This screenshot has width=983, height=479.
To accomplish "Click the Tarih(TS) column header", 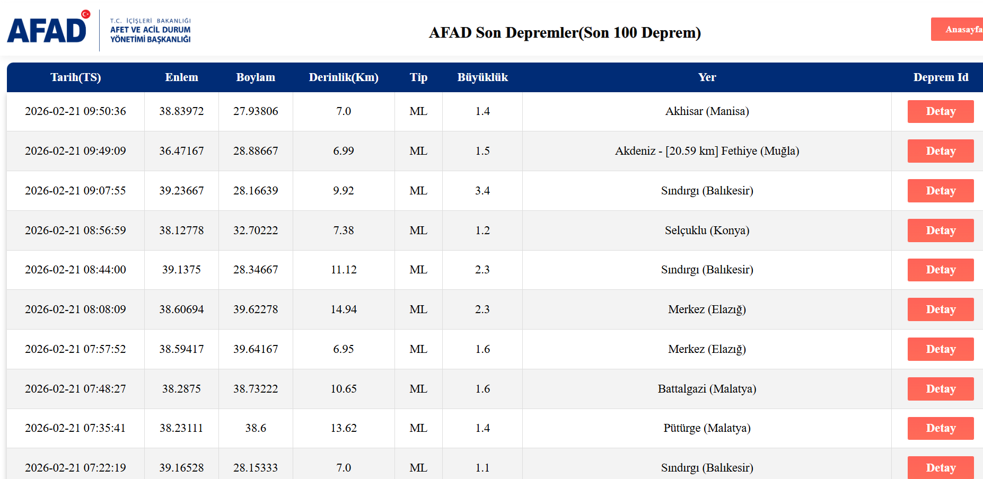I will click(x=75, y=77).
